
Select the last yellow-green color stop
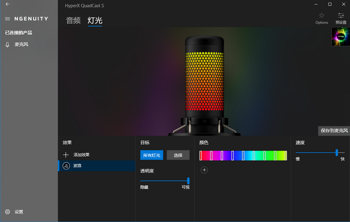[286, 155]
